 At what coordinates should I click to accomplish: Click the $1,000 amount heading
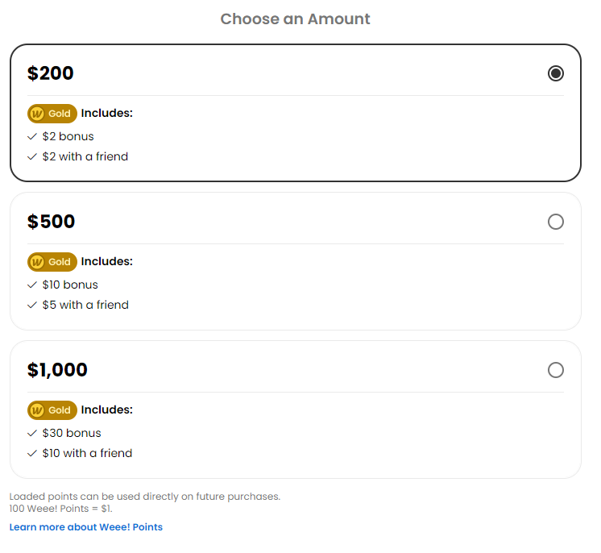coord(57,370)
